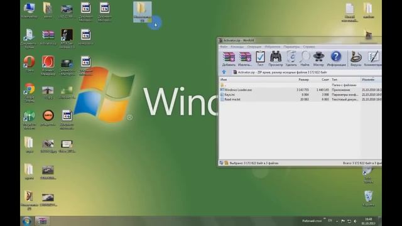
Task: Select the red swirl manager desktop shortcut
Action: pos(48,65)
